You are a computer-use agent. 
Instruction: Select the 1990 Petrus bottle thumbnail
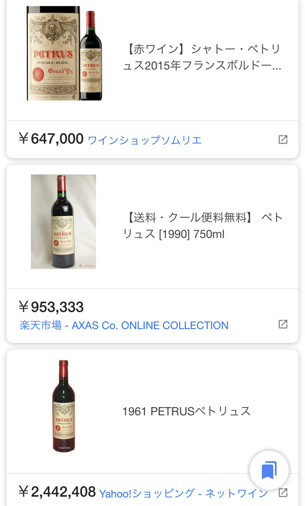(63, 221)
